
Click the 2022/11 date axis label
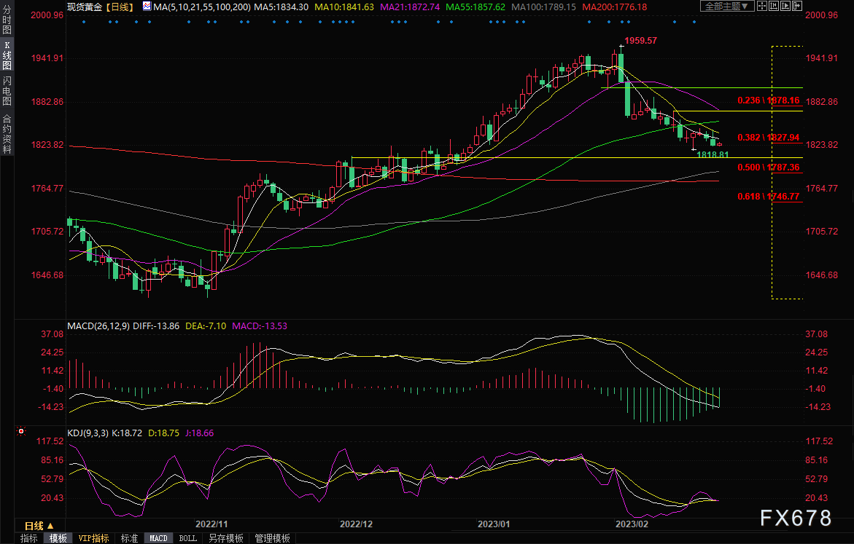pos(211,524)
